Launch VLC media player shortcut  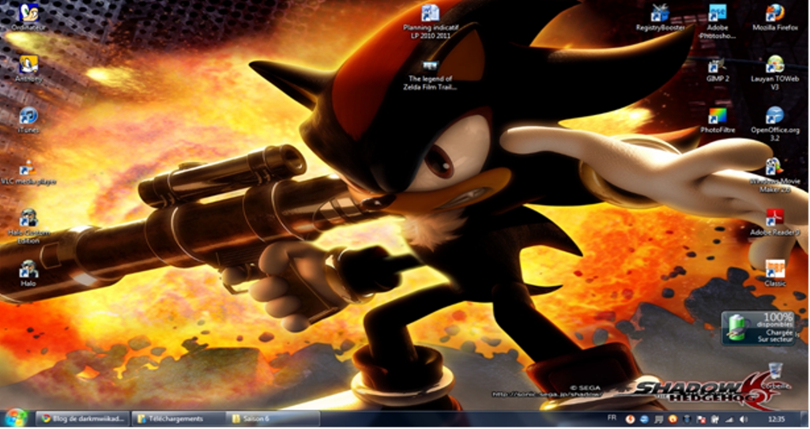(28, 171)
